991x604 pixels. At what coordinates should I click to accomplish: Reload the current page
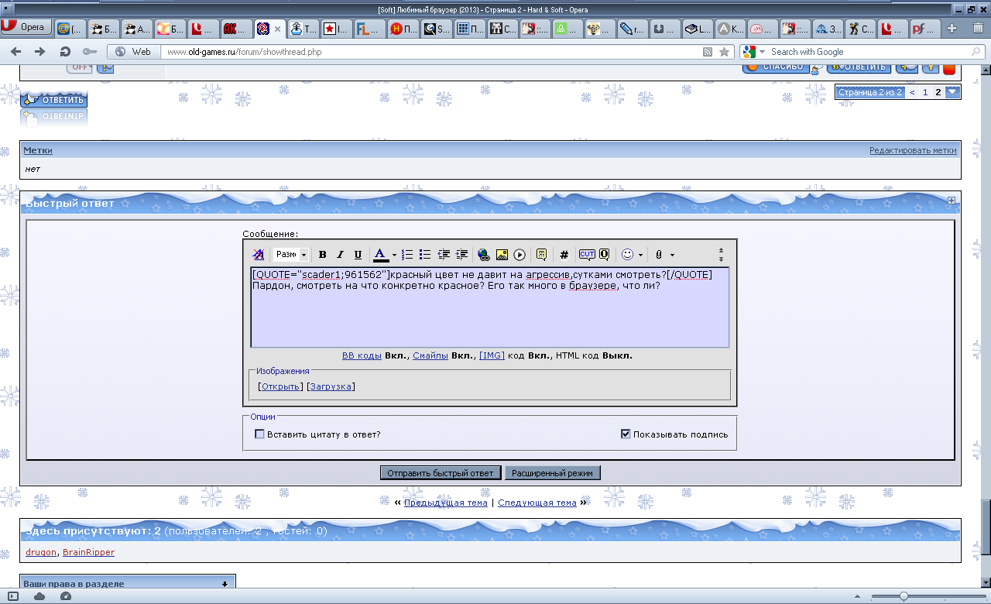[x=65, y=52]
